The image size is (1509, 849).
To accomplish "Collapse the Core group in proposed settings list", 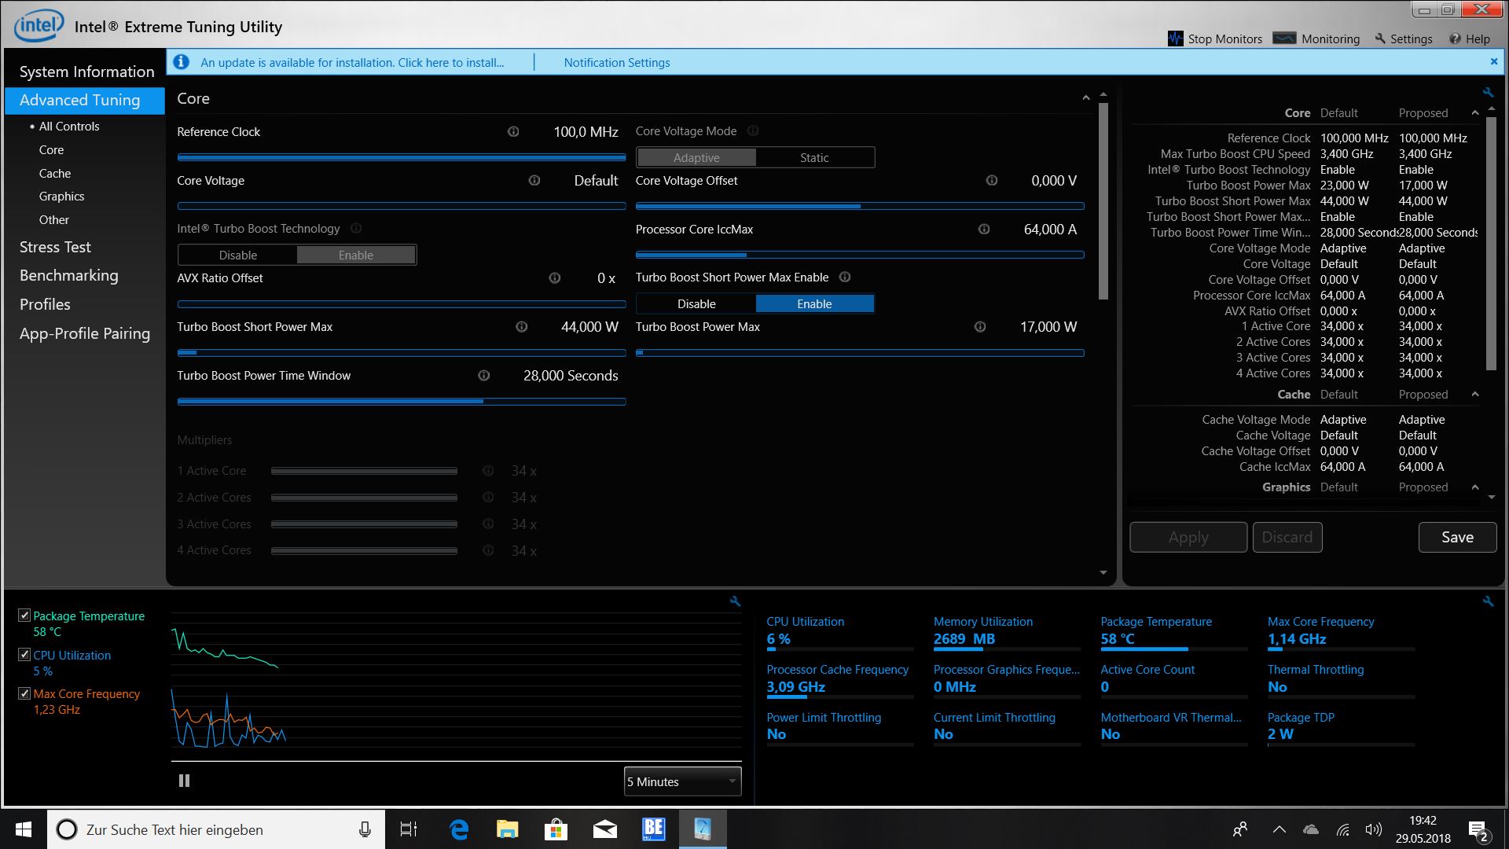I will click(1475, 112).
